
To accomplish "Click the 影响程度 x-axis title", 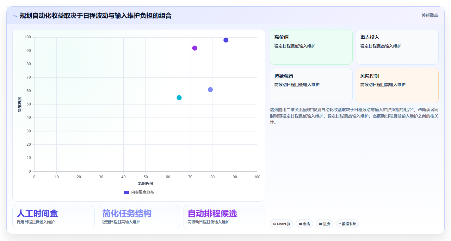I will (x=145, y=183).
